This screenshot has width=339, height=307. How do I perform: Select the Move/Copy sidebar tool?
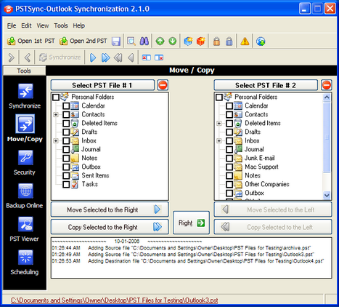[25, 129]
